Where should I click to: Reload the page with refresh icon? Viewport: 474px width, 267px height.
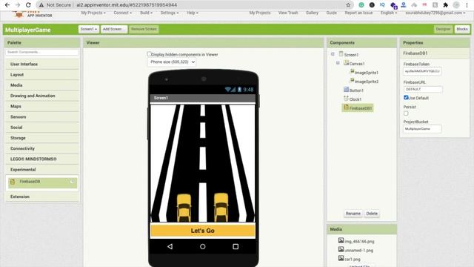[28, 5]
